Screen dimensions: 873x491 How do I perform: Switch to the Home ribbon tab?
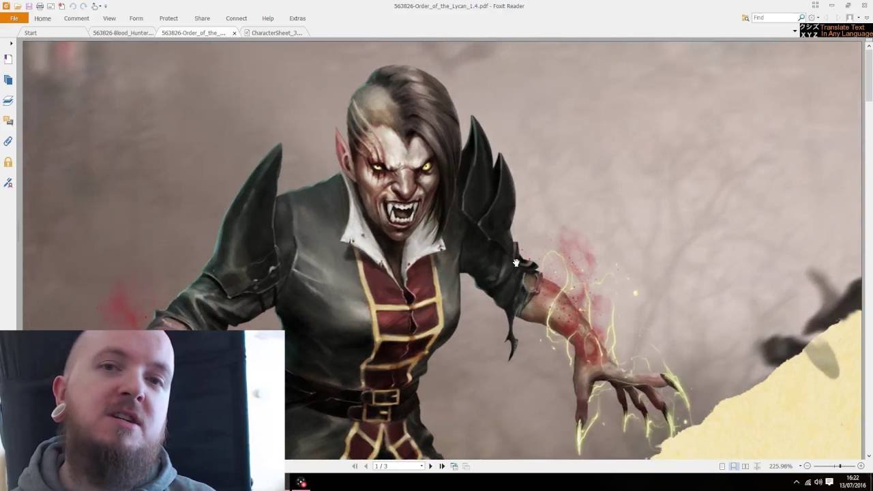pyautogui.click(x=42, y=18)
